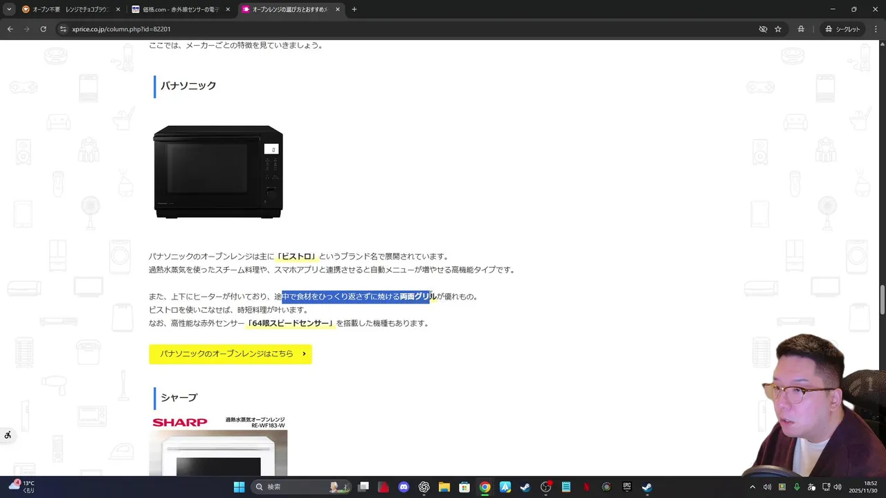Click the ビストロを使いこなせば line
The width and height of the screenshot is (886, 498).
pos(228,310)
